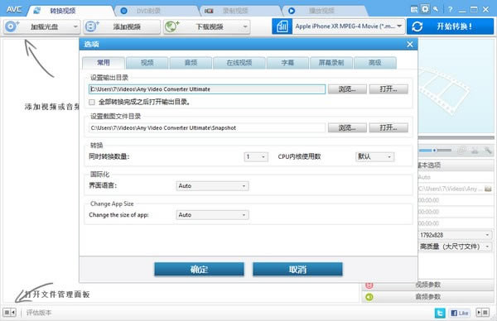The width and height of the screenshot is (497, 321).
Task: Click the globe icon on 下载视频
Action: click(171, 26)
